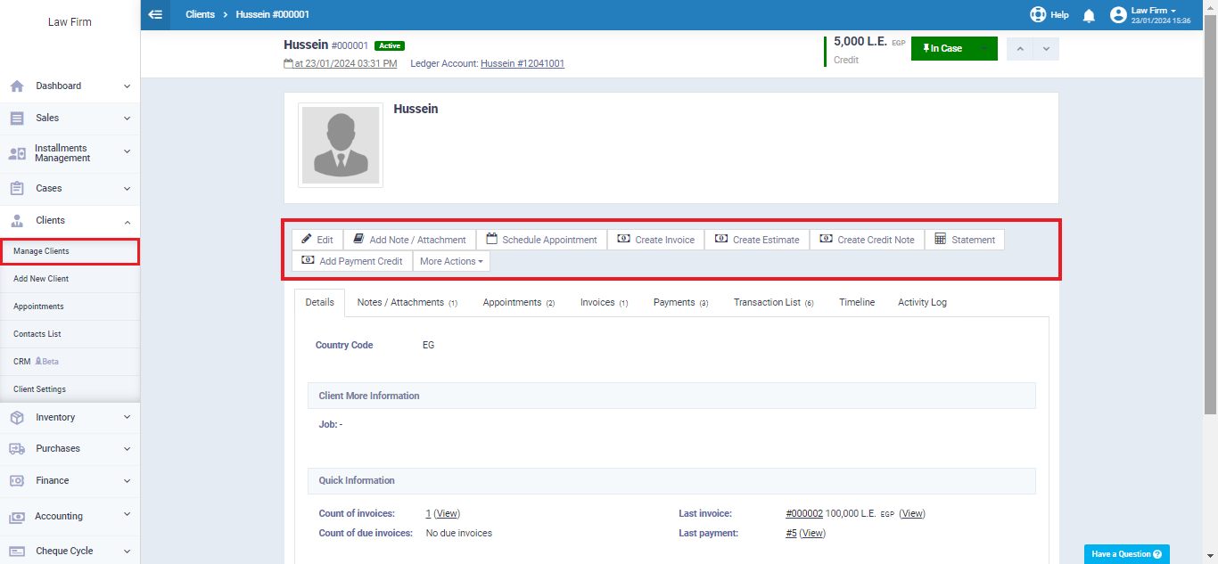Click the client's profile photo placeholder
1218x564 pixels.
[341, 145]
